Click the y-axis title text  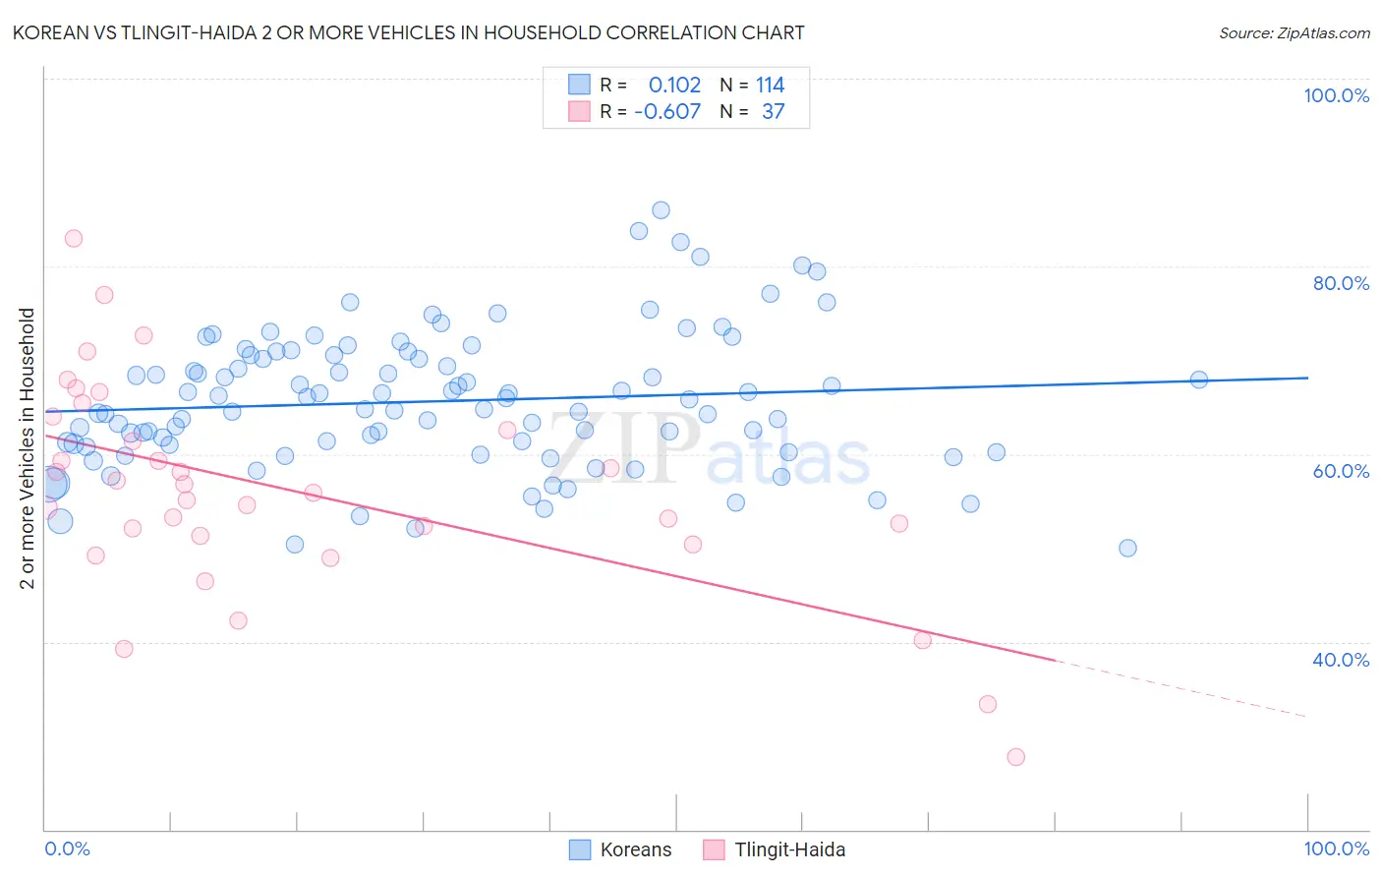(28, 448)
